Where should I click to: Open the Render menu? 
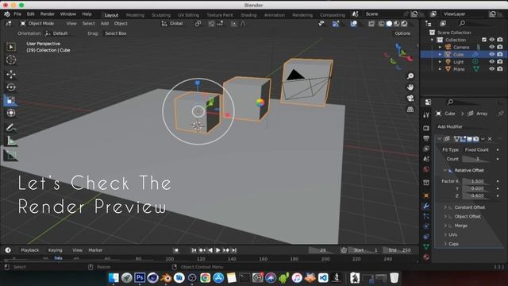(x=48, y=14)
